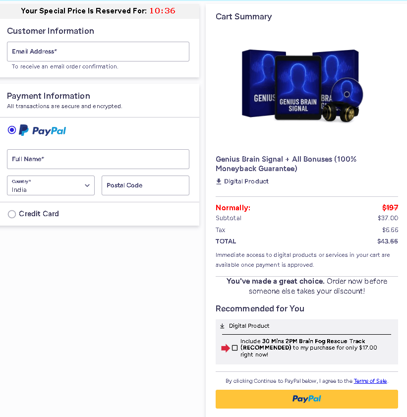Select the PayPal payment method
Screen dimensions: 407x417
[x=11, y=130]
